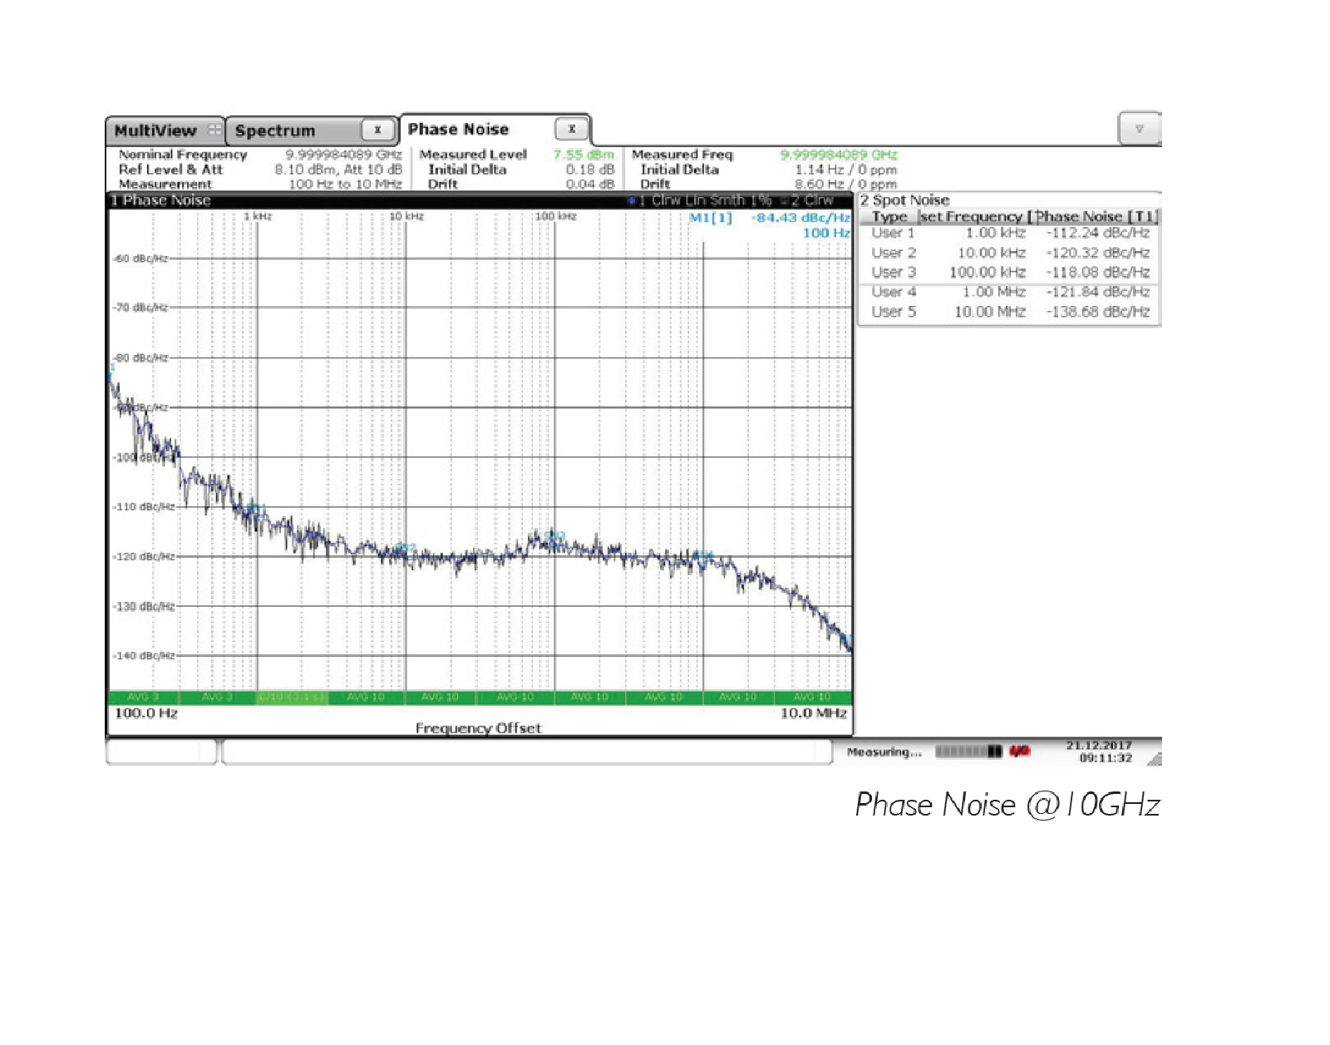Click the date and time display
1330x1045 pixels.
[1099, 752]
